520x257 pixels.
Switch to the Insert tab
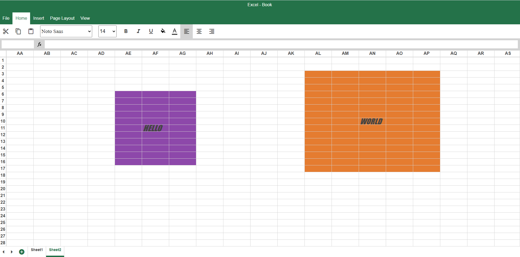click(38, 18)
